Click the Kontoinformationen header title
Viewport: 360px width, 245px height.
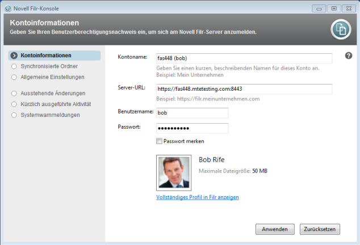(x=44, y=23)
